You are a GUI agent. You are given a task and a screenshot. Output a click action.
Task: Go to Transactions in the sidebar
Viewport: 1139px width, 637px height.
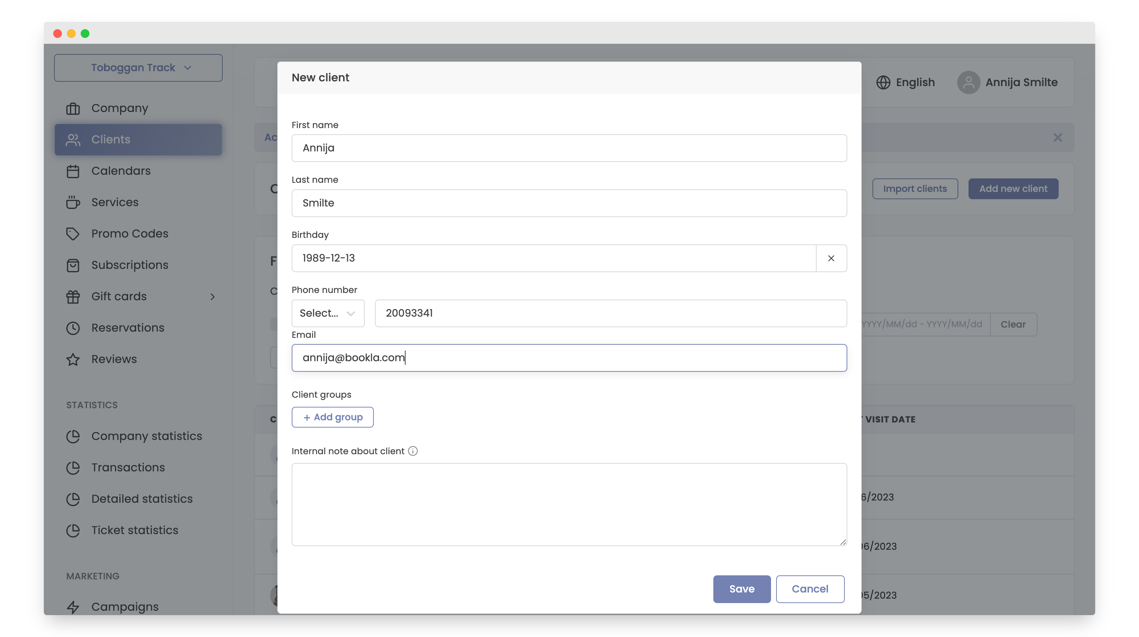(x=128, y=467)
